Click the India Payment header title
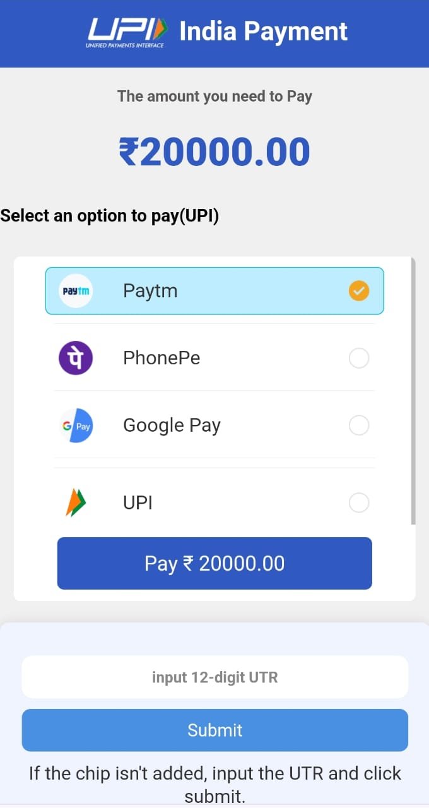The width and height of the screenshot is (429, 808). 263,32
